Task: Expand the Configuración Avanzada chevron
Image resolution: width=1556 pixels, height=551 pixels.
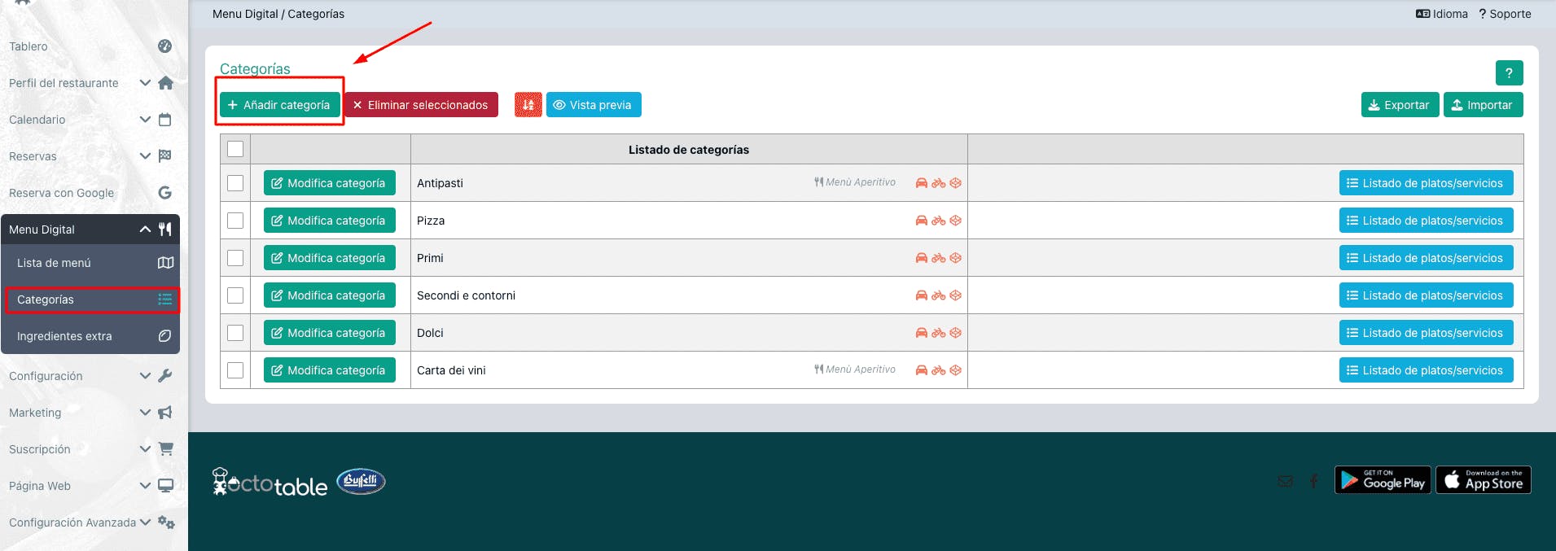Action: [x=145, y=523]
